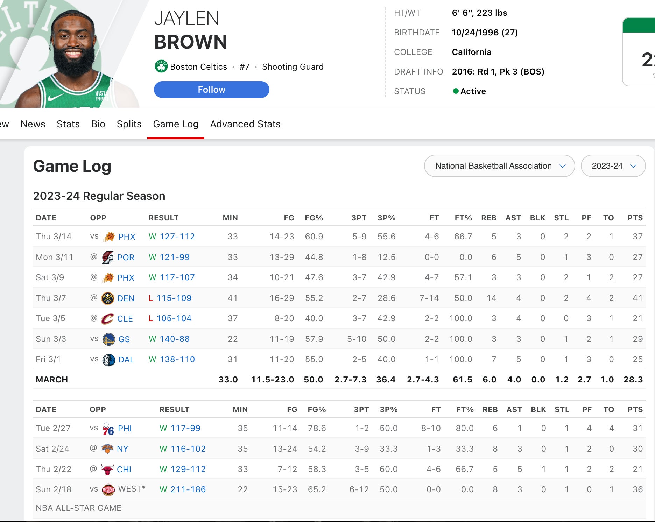
Task: Open the 117-99 game result link
Action: click(x=185, y=428)
